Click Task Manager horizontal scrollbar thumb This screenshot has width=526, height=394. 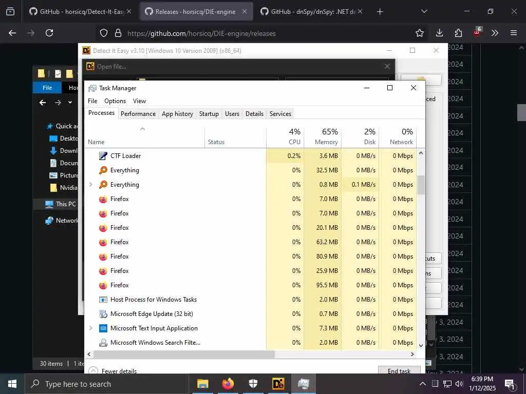184,354
